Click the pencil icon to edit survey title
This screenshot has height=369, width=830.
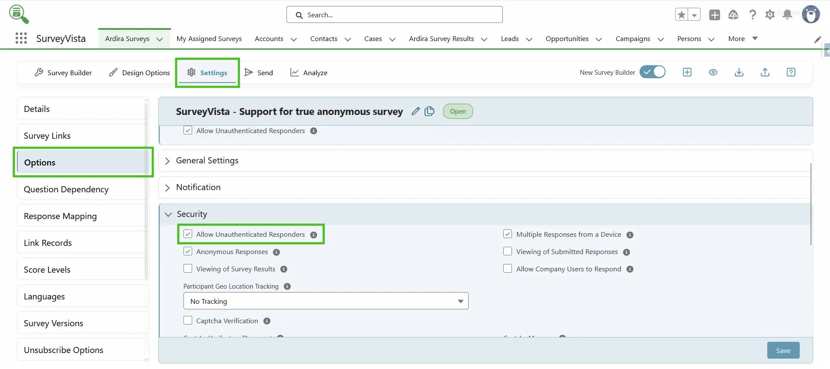[415, 111]
